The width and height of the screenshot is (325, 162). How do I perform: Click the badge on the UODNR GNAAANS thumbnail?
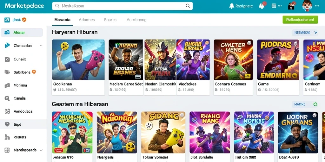[315, 115]
